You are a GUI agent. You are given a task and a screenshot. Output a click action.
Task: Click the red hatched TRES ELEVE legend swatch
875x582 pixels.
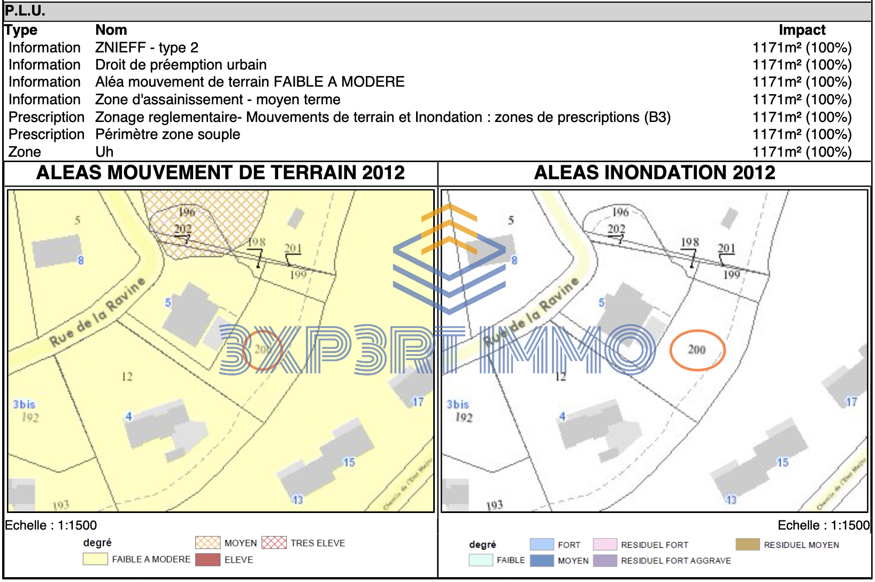(x=274, y=543)
